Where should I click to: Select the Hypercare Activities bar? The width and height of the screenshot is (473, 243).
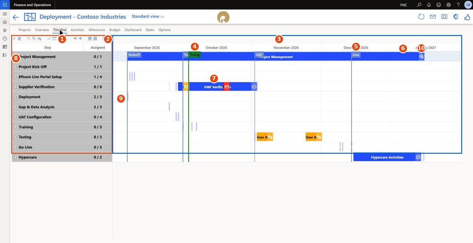tap(387, 157)
